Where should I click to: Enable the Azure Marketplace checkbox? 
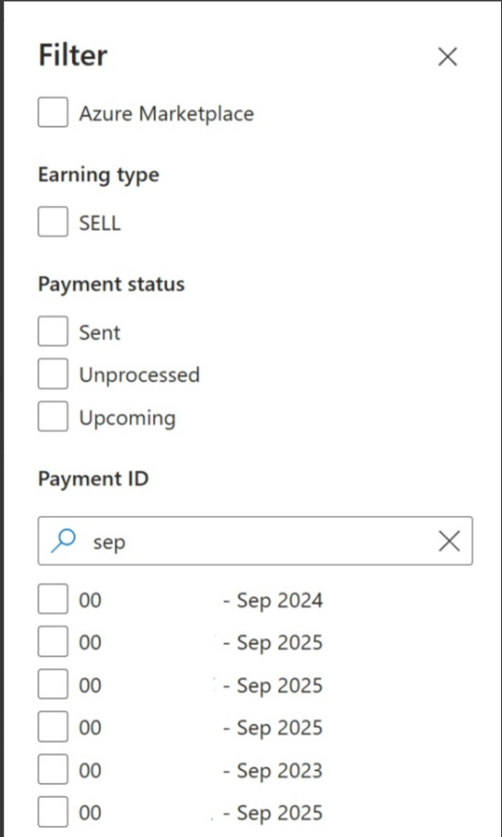coord(53,112)
